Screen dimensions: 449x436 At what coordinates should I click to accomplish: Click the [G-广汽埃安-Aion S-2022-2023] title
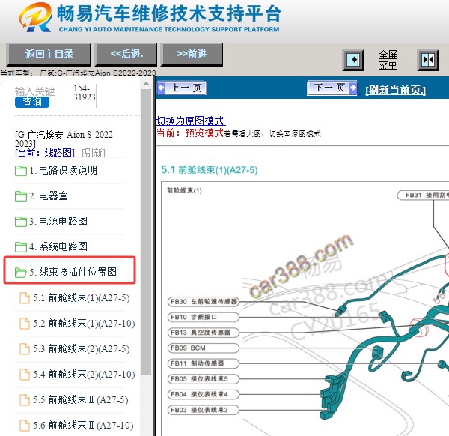tap(65, 139)
